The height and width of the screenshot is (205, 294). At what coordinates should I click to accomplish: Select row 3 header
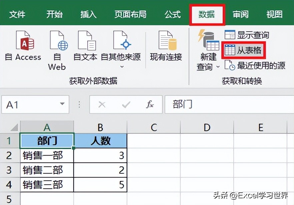[10, 170]
